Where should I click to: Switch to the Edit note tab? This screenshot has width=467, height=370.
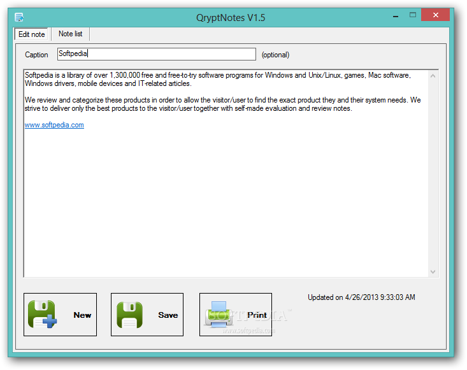pos(31,34)
